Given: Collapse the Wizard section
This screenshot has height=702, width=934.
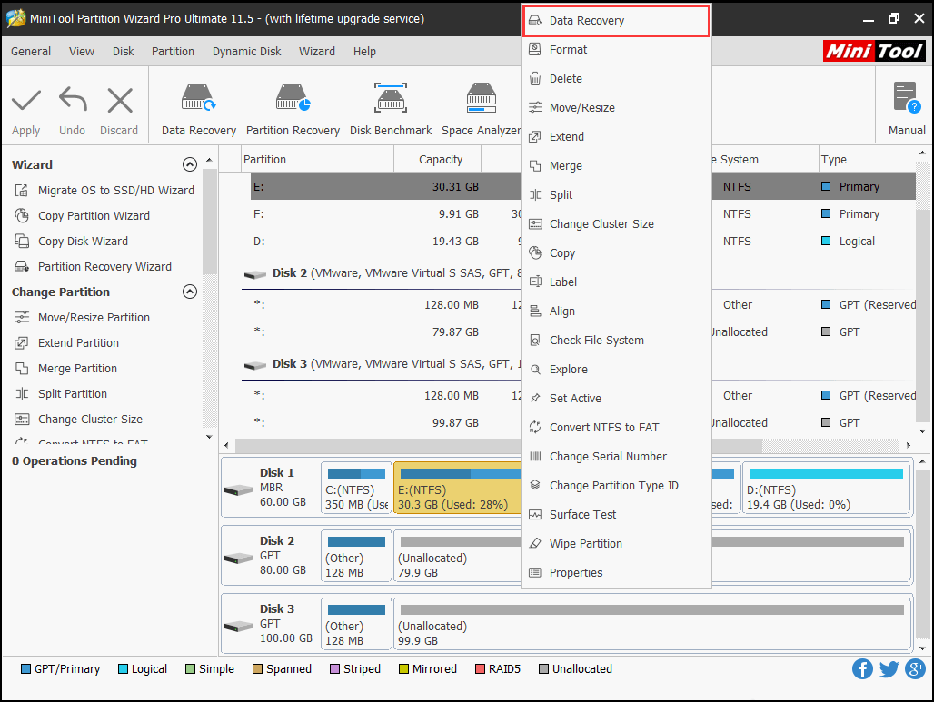Looking at the screenshot, I should (189, 165).
